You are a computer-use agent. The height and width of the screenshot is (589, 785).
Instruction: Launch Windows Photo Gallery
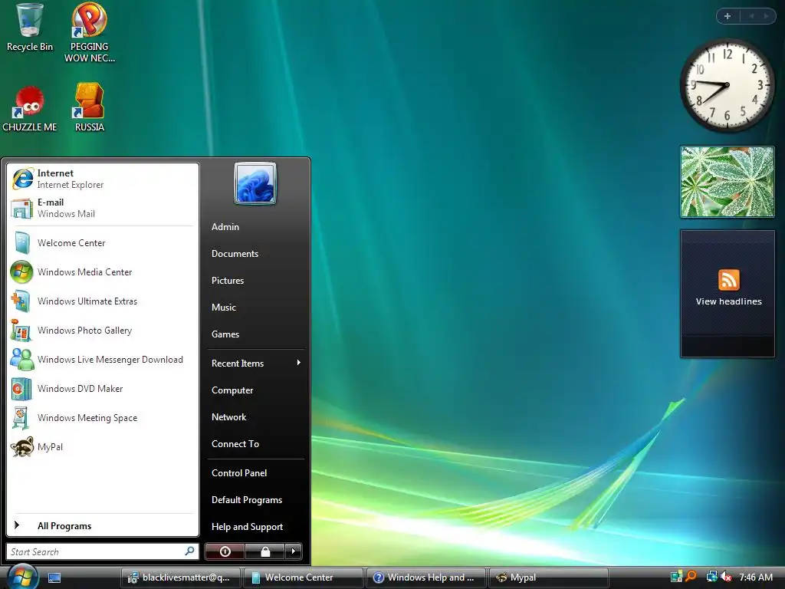point(102,331)
